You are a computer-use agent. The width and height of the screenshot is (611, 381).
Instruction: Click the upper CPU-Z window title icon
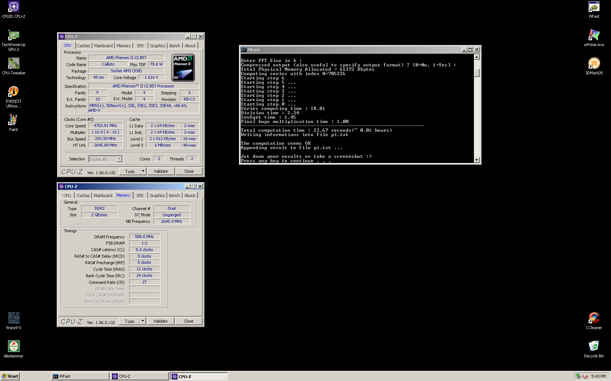pos(61,37)
